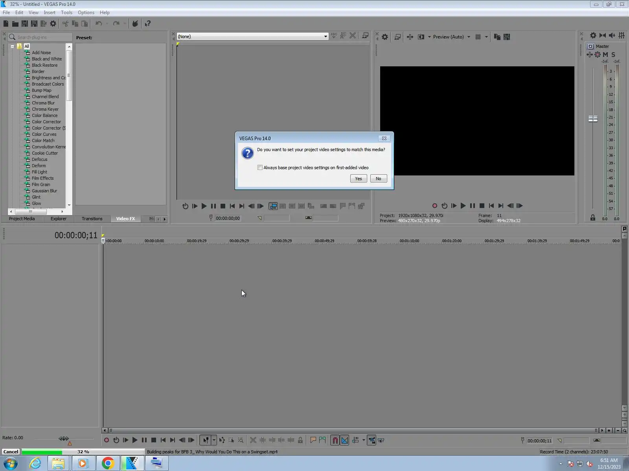Image resolution: width=629 pixels, height=471 pixels.
Task: Switch to the Explorer tab
Action: point(59,219)
